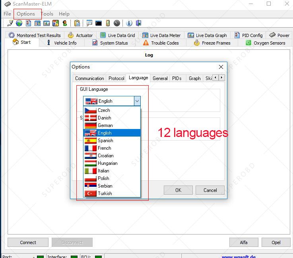Click the colored grid toolbar icon
The height and width of the screenshot is (258, 293).
[37, 23]
